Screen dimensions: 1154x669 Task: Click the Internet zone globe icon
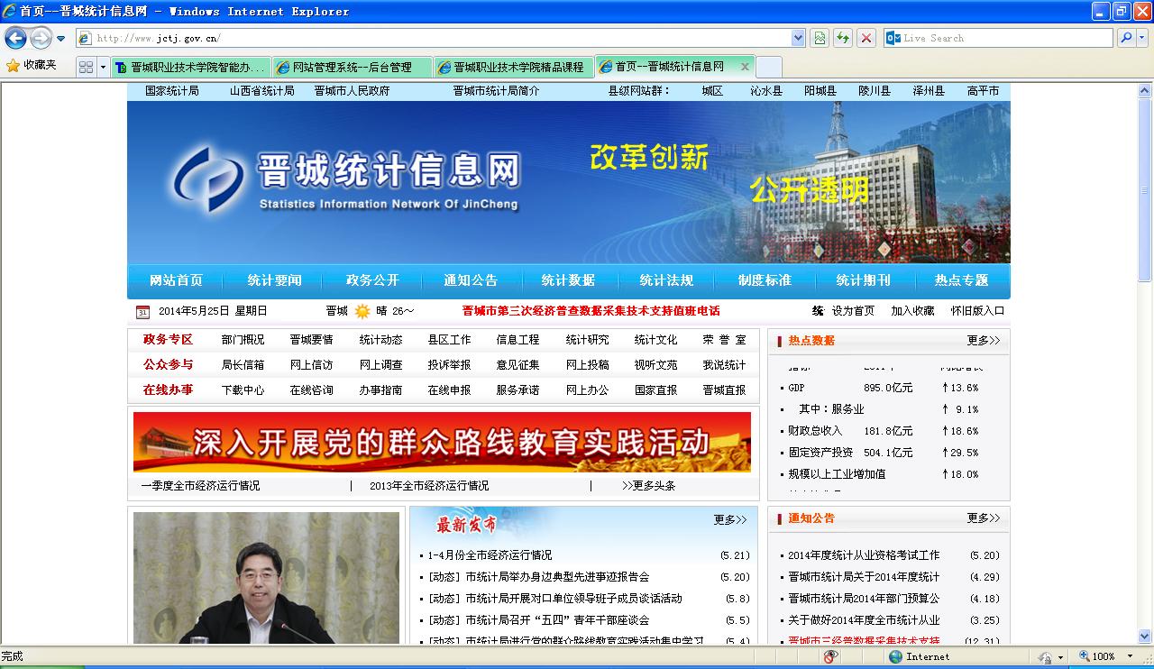tap(895, 656)
